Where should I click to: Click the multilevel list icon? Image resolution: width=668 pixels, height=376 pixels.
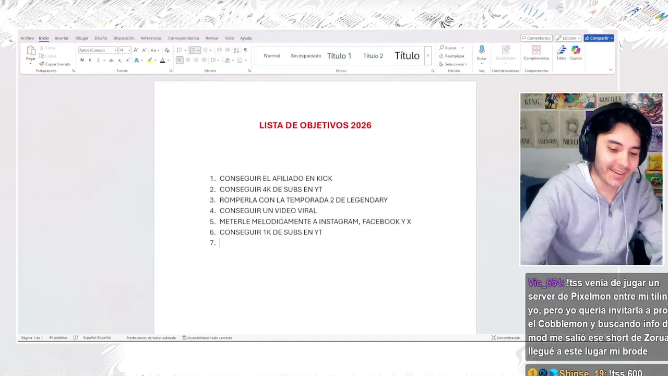pyautogui.click(x=206, y=50)
